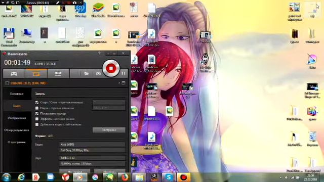Open Видео settings section
Image resolution: width=324 pixels, height=182 pixels.
tap(17, 106)
